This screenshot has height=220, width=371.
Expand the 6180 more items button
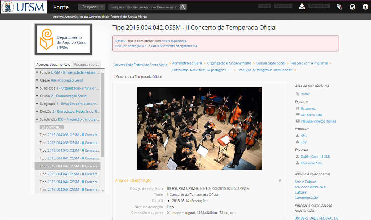(52, 127)
